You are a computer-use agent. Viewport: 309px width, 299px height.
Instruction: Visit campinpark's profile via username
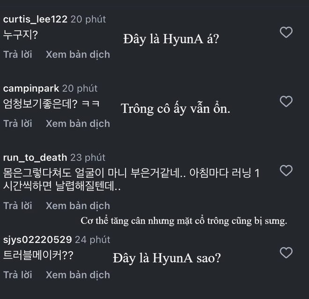[31, 88]
